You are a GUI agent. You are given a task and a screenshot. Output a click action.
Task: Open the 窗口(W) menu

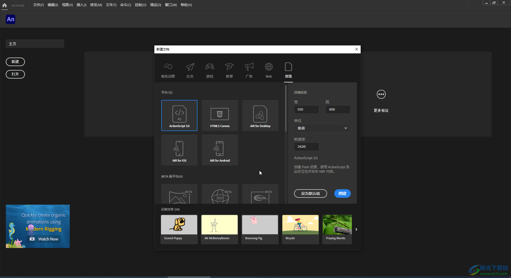pyautogui.click(x=171, y=5)
